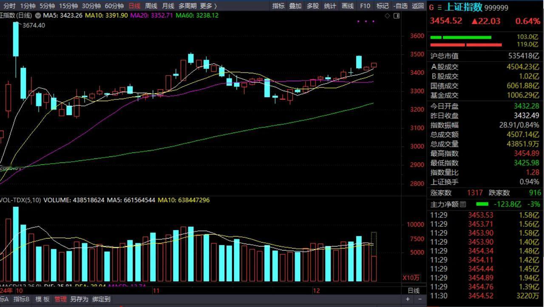Click the small icon beside 主力净额
The width and height of the screenshot is (544, 307).
pyautogui.click(x=463, y=204)
